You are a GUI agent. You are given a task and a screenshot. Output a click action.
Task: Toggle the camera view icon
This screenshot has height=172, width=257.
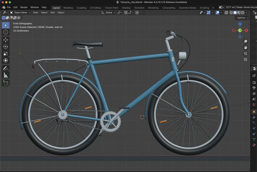(x=245, y=53)
